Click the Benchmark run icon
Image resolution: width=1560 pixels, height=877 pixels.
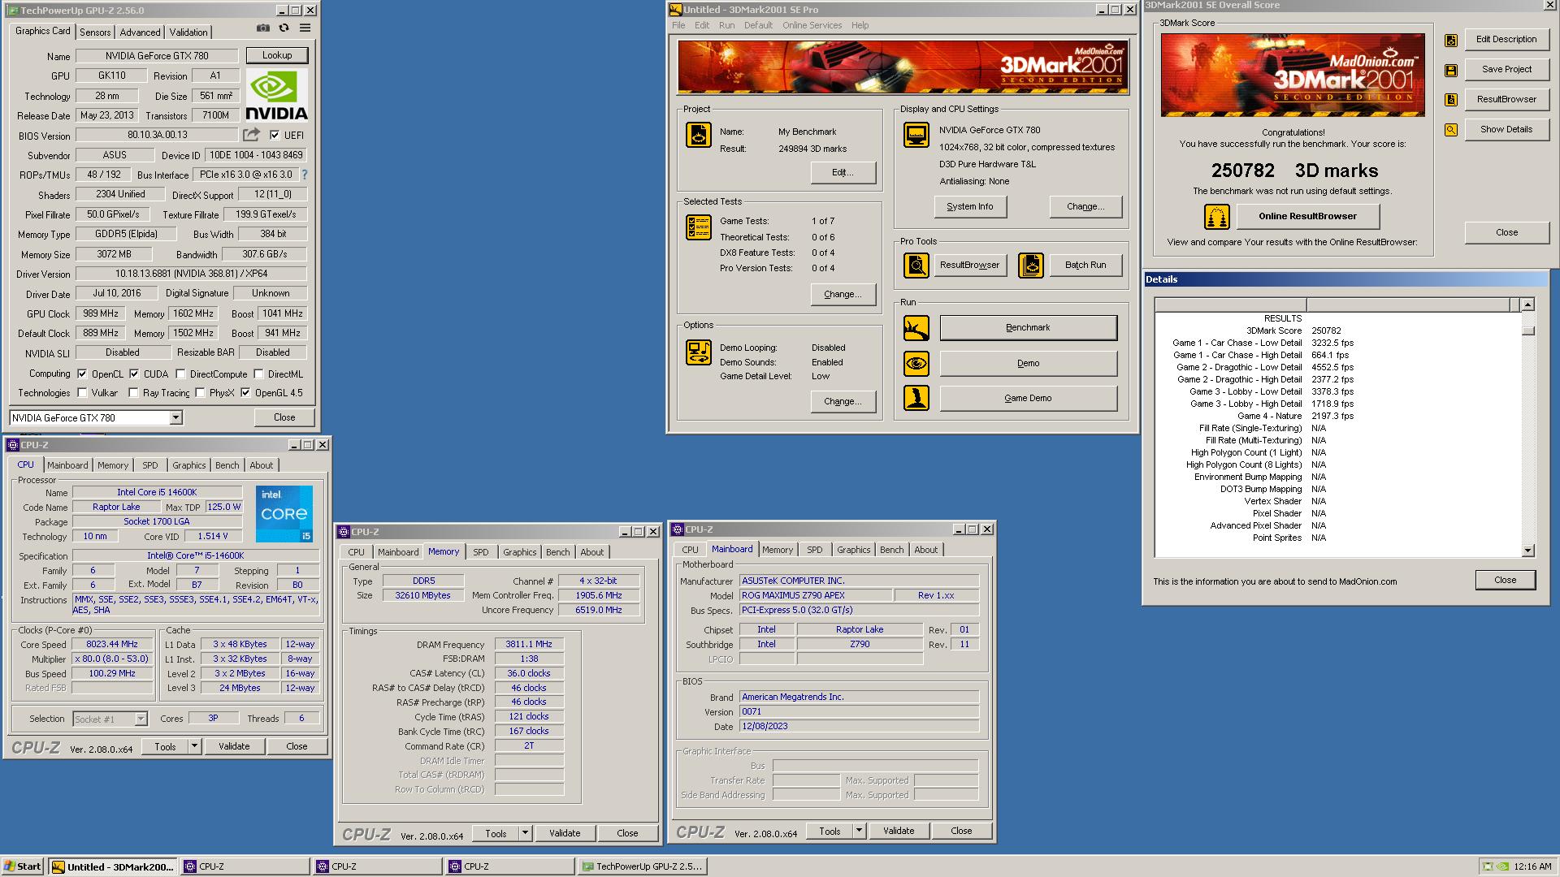[x=916, y=328]
